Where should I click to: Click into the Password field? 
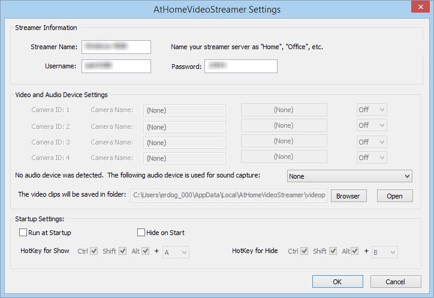tap(241, 66)
